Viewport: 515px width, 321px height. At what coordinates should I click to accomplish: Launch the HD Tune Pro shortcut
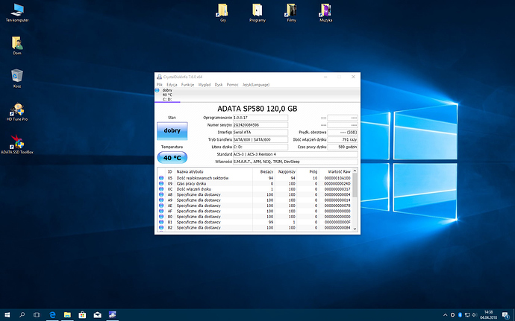click(x=17, y=112)
